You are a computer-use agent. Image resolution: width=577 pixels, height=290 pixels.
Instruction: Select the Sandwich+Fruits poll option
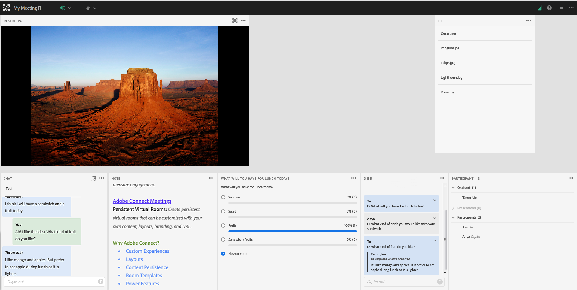click(x=223, y=240)
